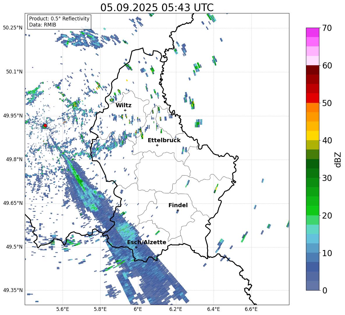Click the Ettelbruck station cross marker

pyautogui.click(x=157, y=145)
